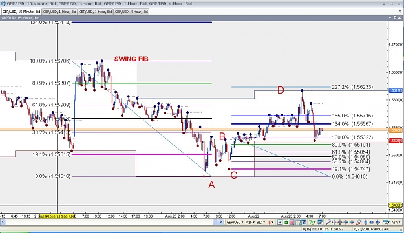404x233 pixels.
Task: Click the 19.1% (1.55015) swing fib label
Action: point(51,154)
